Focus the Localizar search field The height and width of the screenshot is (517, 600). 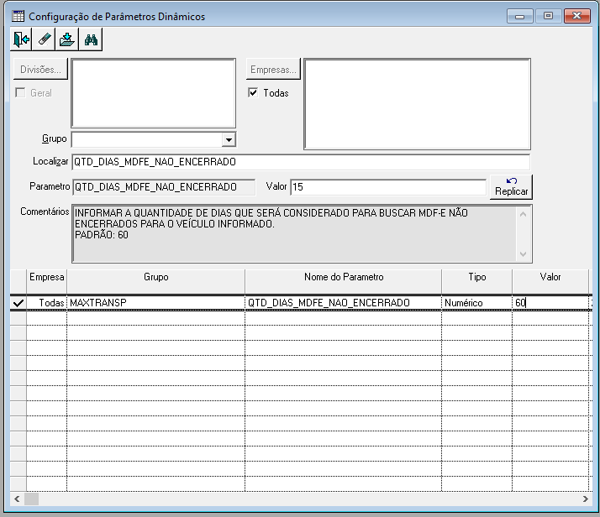(x=301, y=162)
